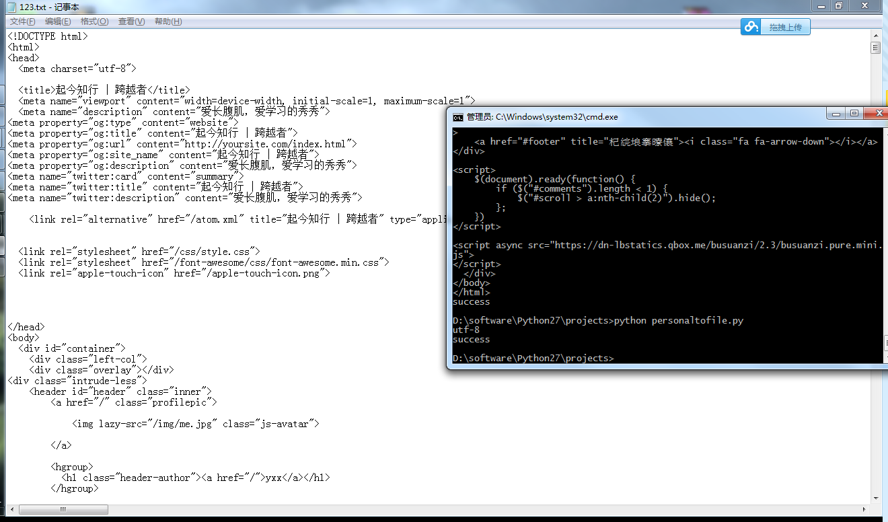Click the '<div class="intrude-less">' line
The image size is (888, 522).
(x=77, y=381)
